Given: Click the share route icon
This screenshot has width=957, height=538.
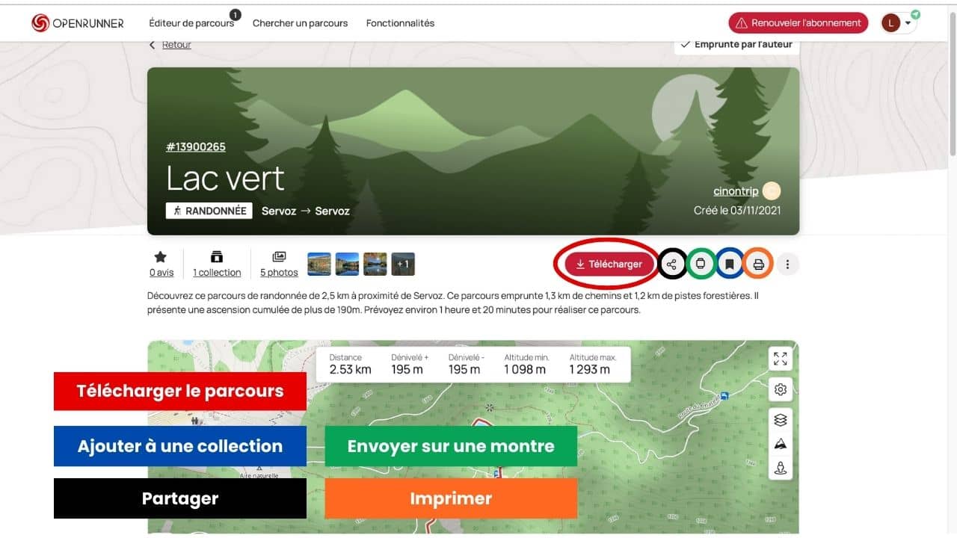Looking at the screenshot, I should click(671, 264).
